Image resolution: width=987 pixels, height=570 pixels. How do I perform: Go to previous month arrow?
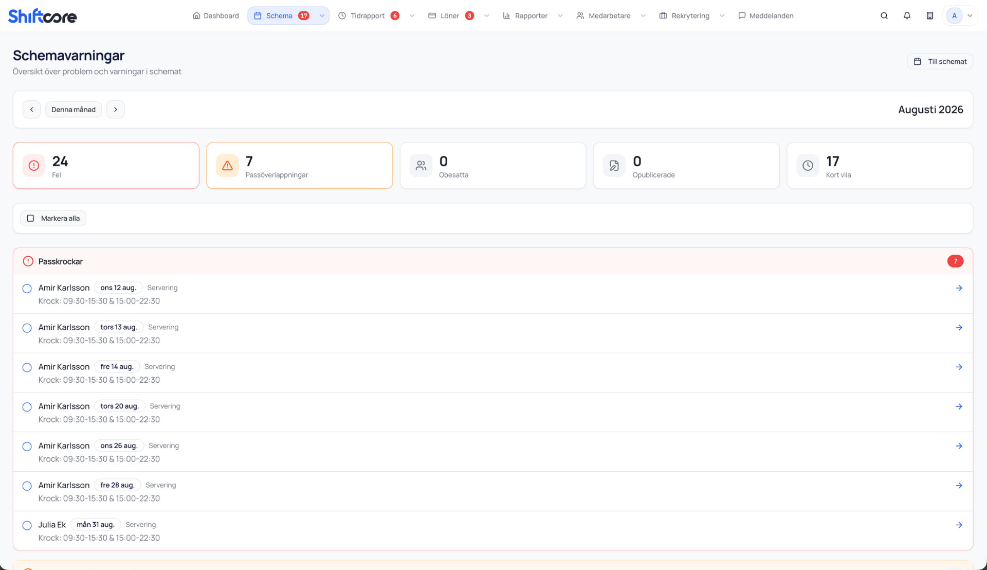[31, 110]
